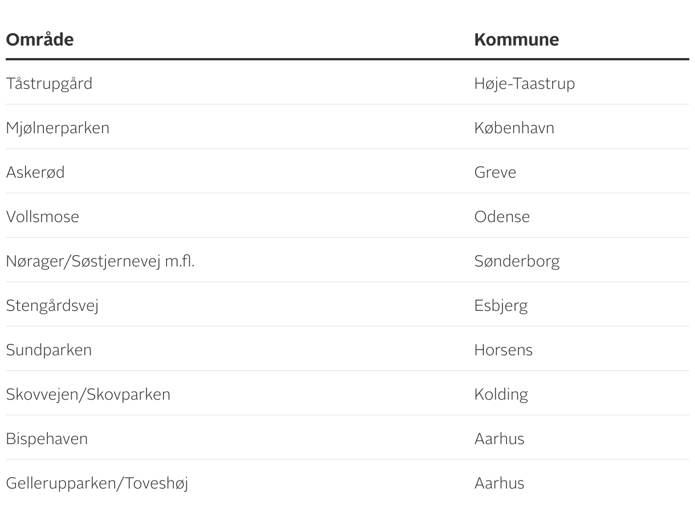Click the Gellerupparken/Toveshøj area cell
The height and width of the screenshot is (509, 695).
coord(97,483)
